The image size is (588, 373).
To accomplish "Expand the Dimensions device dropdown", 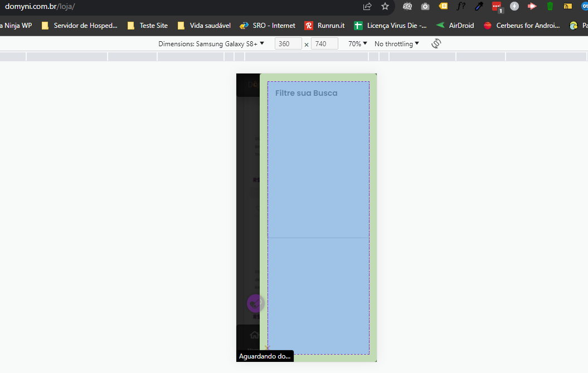I will tap(211, 44).
